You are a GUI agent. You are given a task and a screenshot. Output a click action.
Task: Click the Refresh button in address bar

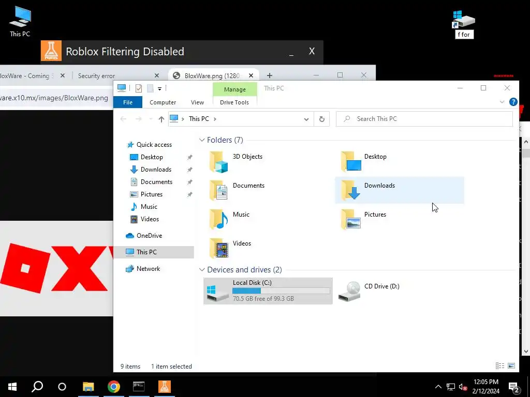322,119
